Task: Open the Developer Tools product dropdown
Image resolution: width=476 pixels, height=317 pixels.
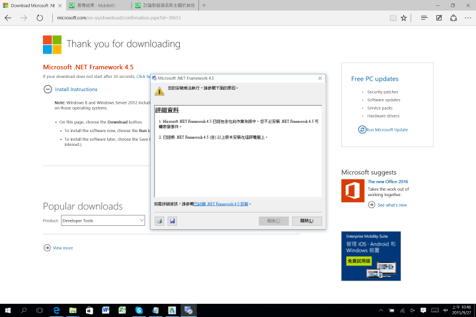Action: (103, 221)
